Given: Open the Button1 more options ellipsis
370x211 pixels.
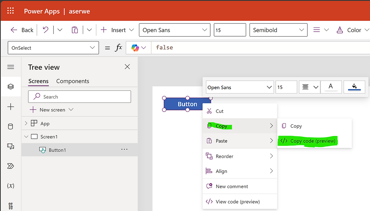Looking at the screenshot, I should click(124, 149).
